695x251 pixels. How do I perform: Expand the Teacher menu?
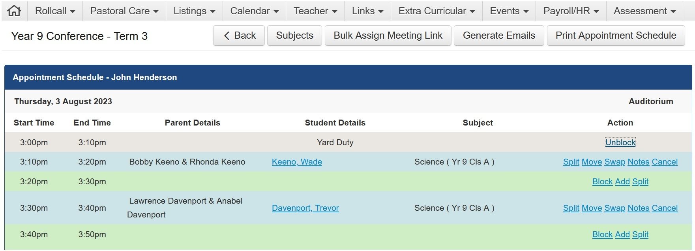[x=315, y=11]
